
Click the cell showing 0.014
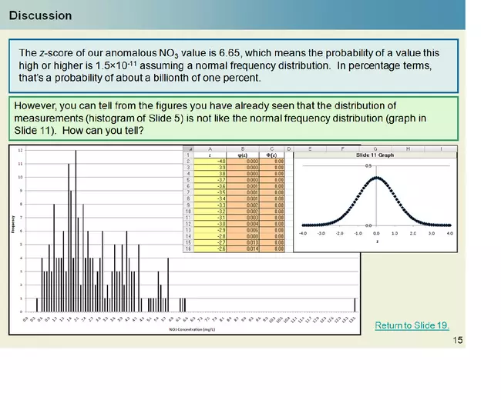[243, 249]
